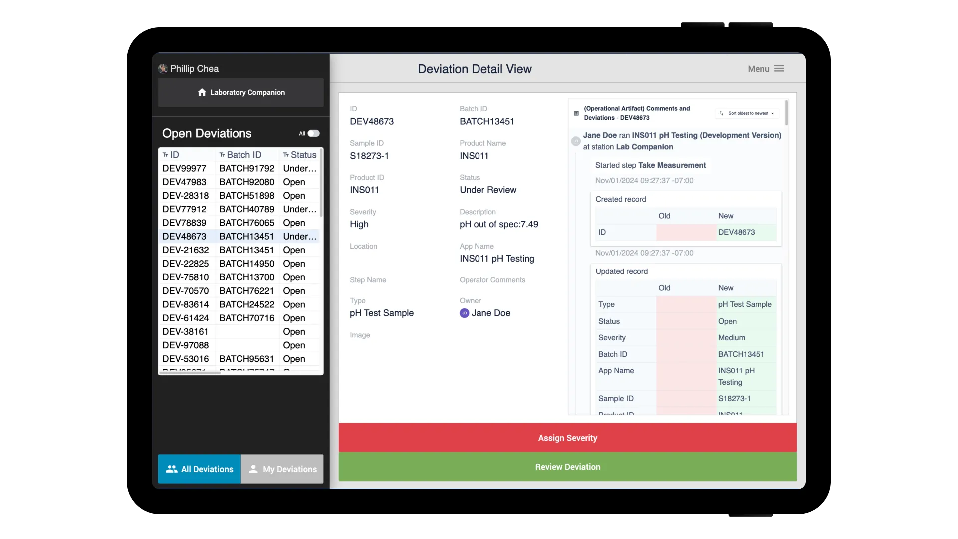Click Type value pH Test Sample in details

click(x=382, y=313)
